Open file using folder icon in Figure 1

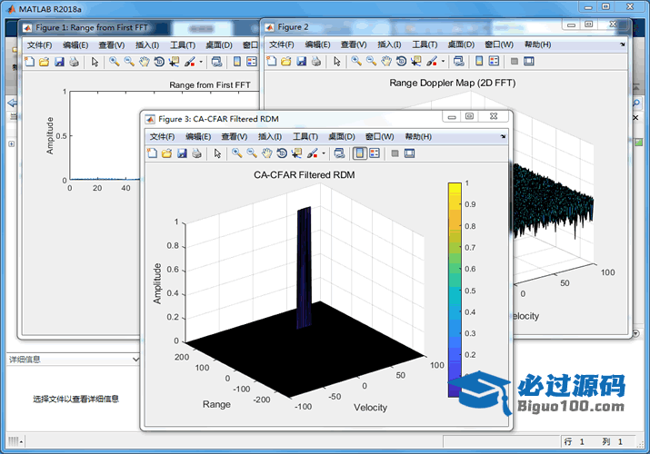point(44,62)
